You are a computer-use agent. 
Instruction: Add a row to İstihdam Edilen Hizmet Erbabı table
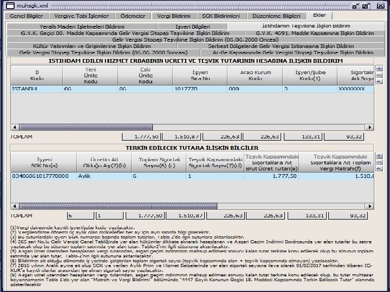[x=379, y=69]
